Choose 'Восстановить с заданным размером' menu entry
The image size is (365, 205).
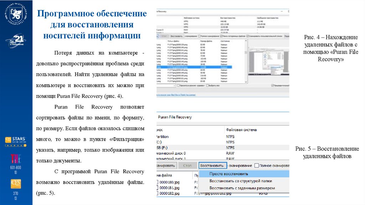[x=242, y=188]
